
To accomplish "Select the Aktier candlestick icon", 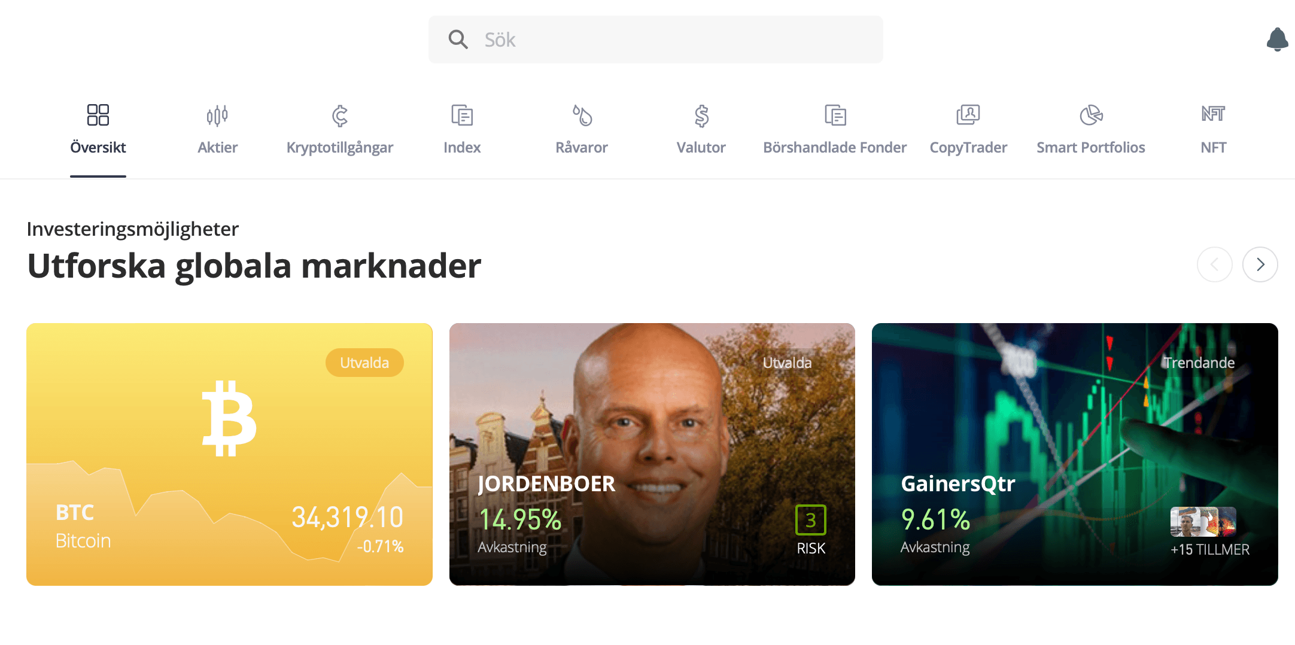I will [x=217, y=115].
